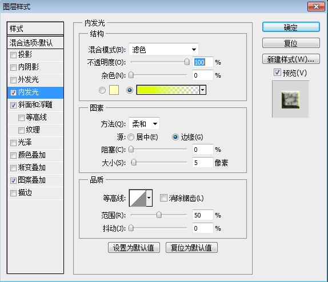328x282 pixels.
Task: Uncheck the 内发光 checkbox
Action: click(x=13, y=92)
